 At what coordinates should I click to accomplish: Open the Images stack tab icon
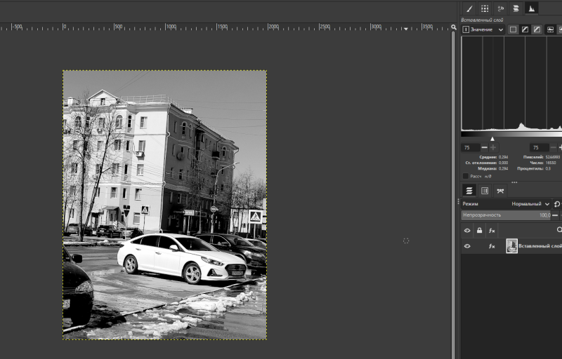(516, 8)
